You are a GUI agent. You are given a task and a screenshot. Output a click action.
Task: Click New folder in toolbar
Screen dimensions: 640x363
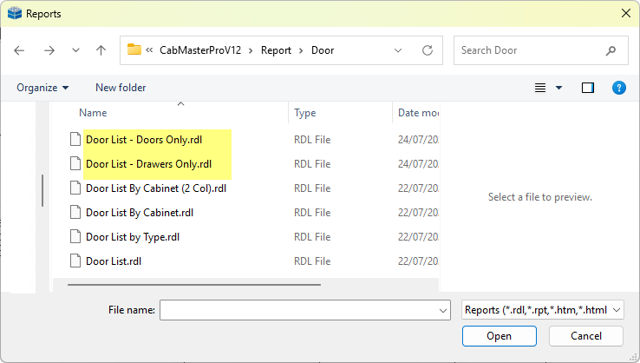tap(121, 88)
